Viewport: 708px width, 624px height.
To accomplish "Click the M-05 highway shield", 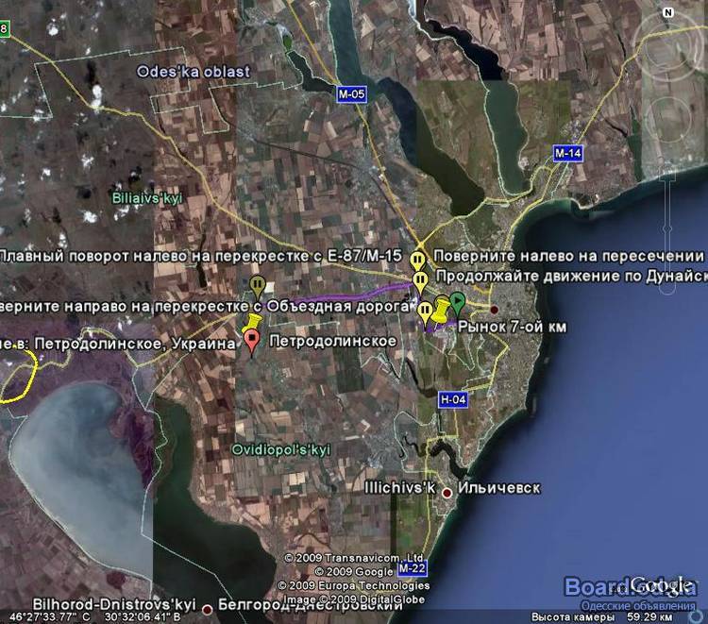I will (351, 94).
